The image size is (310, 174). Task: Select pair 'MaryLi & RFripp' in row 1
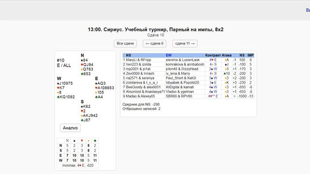[139, 60]
